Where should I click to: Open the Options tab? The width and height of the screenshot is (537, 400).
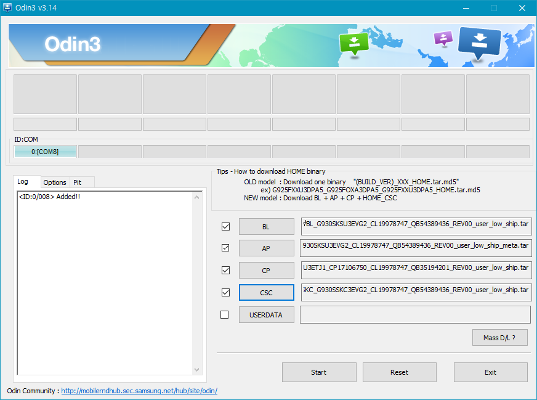55,182
